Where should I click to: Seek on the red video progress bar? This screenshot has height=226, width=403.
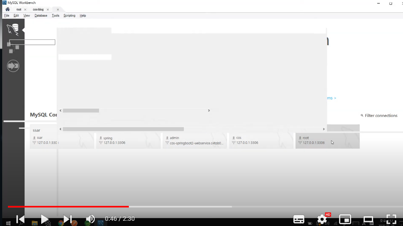(68, 206)
